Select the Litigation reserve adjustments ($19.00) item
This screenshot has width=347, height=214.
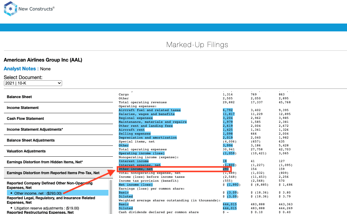(46, 208)
